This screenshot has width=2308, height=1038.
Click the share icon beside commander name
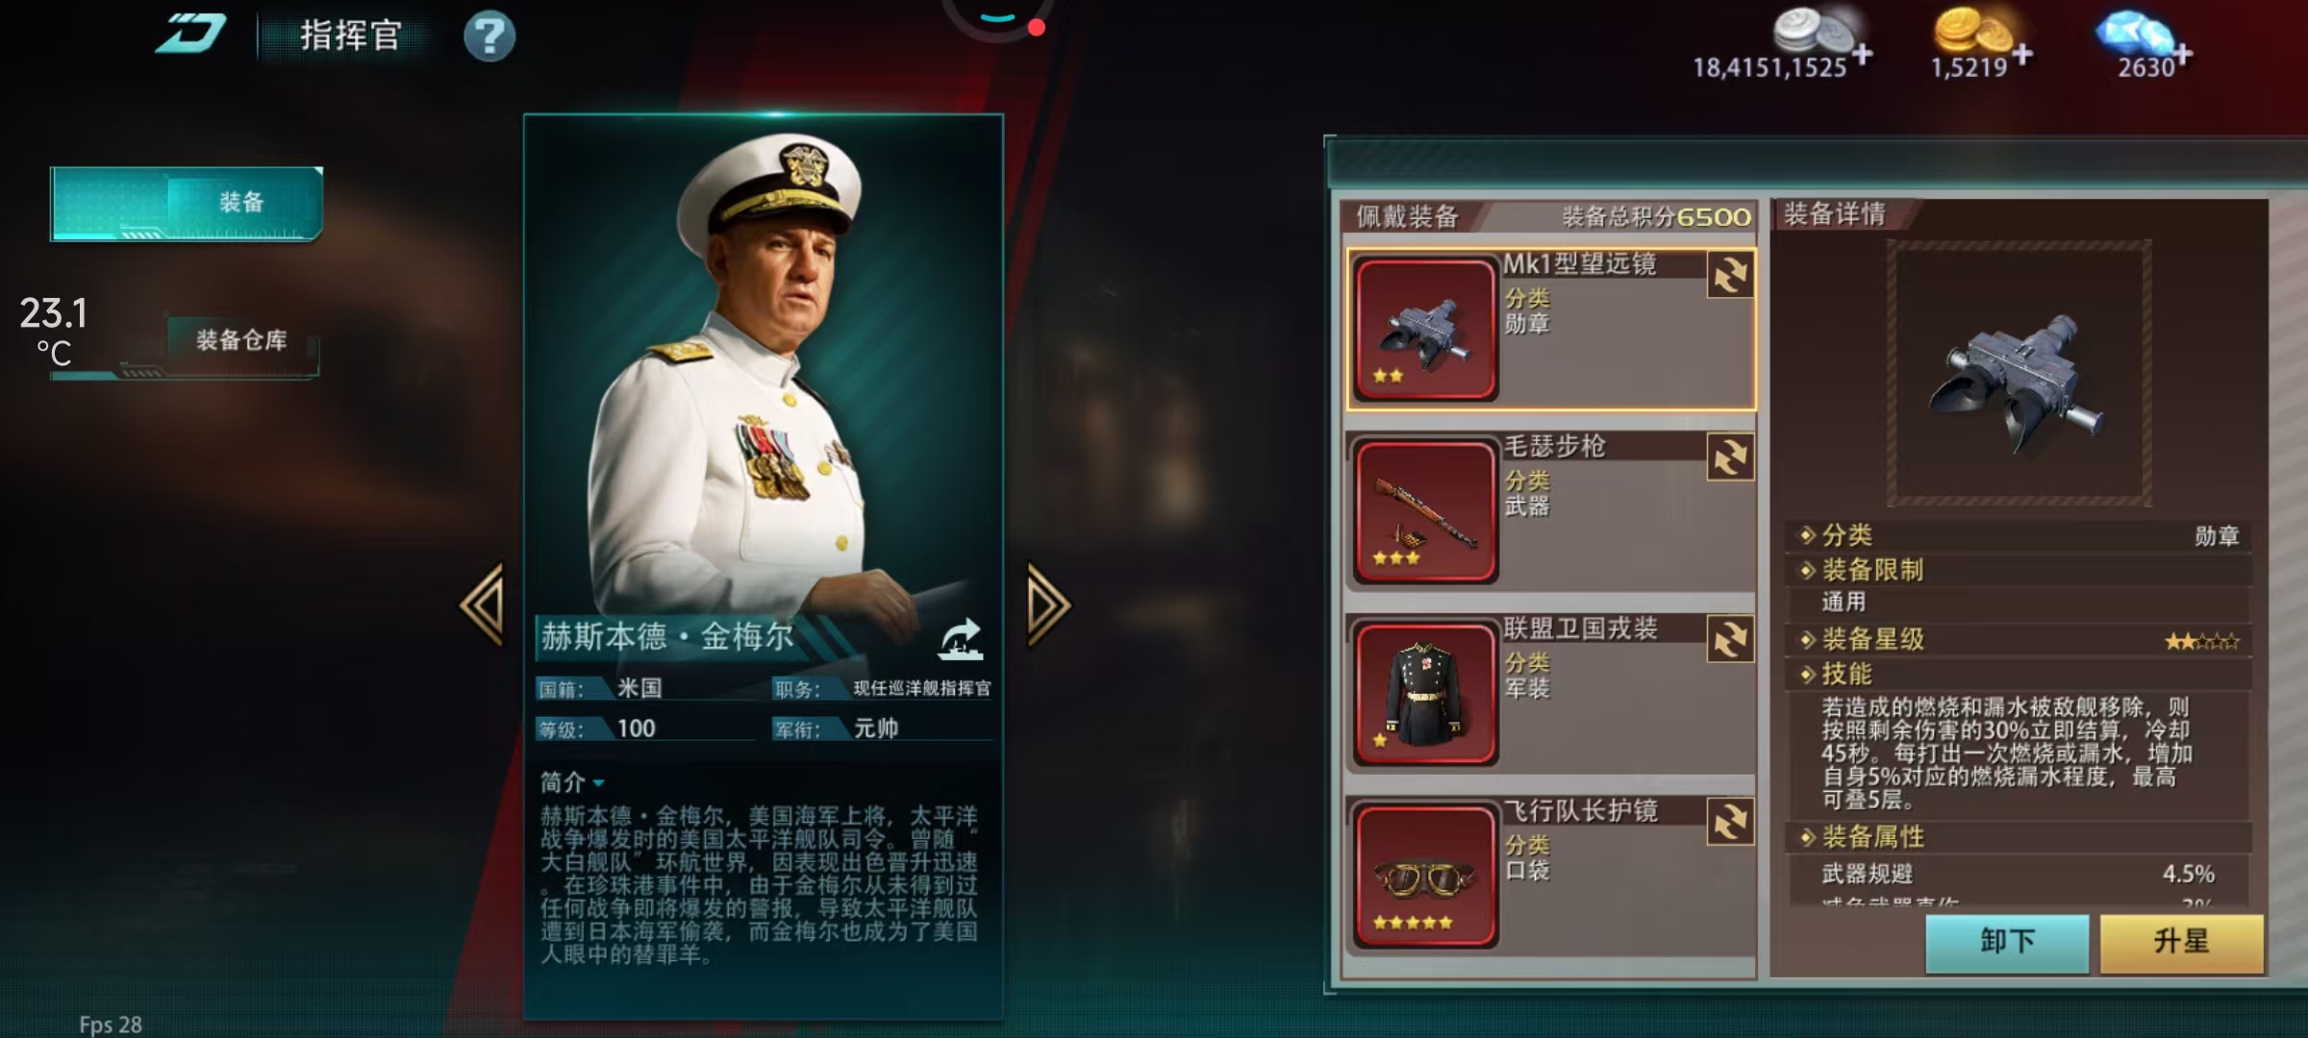pyautogui.click(x=961, y=639)
